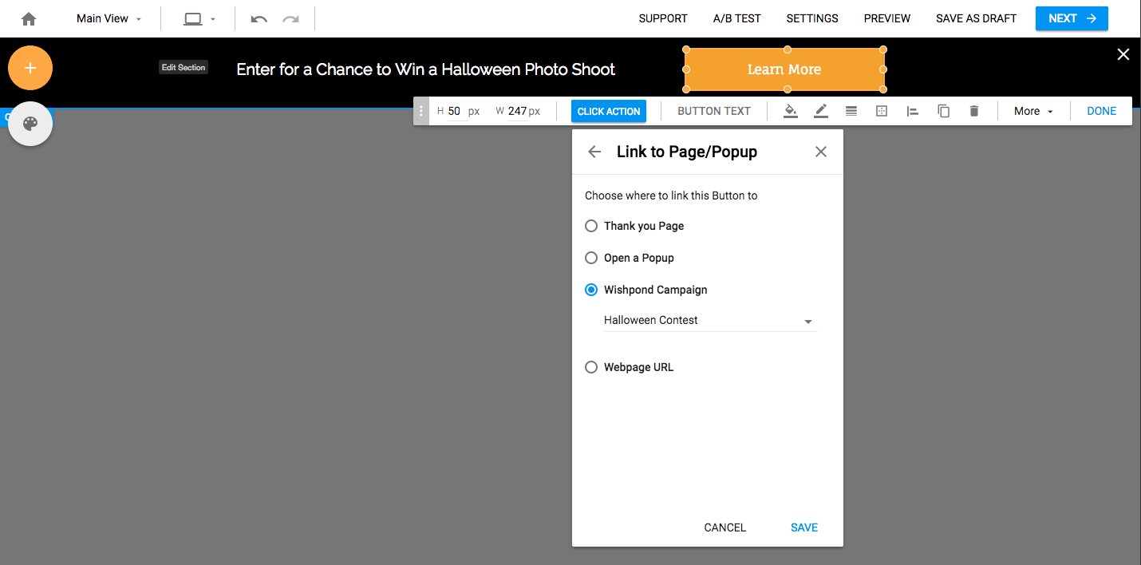Undo the last change
This screenshot has height=565, width=1141.
[259, 18]
